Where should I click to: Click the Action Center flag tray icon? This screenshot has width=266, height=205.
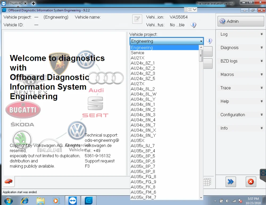click(x=240, y=201)
